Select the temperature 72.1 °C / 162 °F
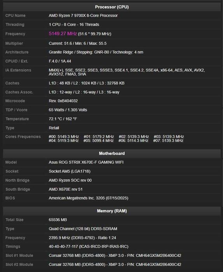Screen dimensions: 223x272 click(63, 119)
